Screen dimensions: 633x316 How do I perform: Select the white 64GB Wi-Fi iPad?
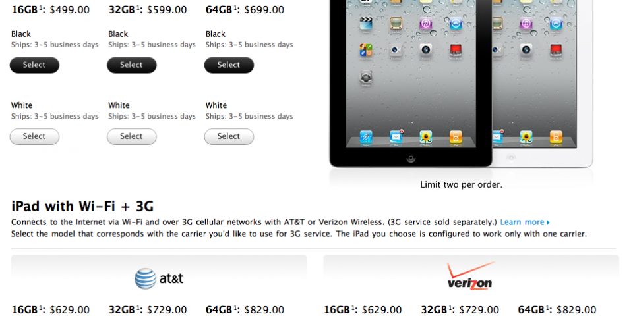[x=229, y=136]
